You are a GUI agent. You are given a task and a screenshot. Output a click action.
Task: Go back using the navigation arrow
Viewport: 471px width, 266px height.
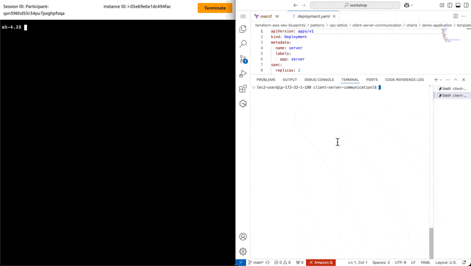pyautogui.click(x=296, y=5)
